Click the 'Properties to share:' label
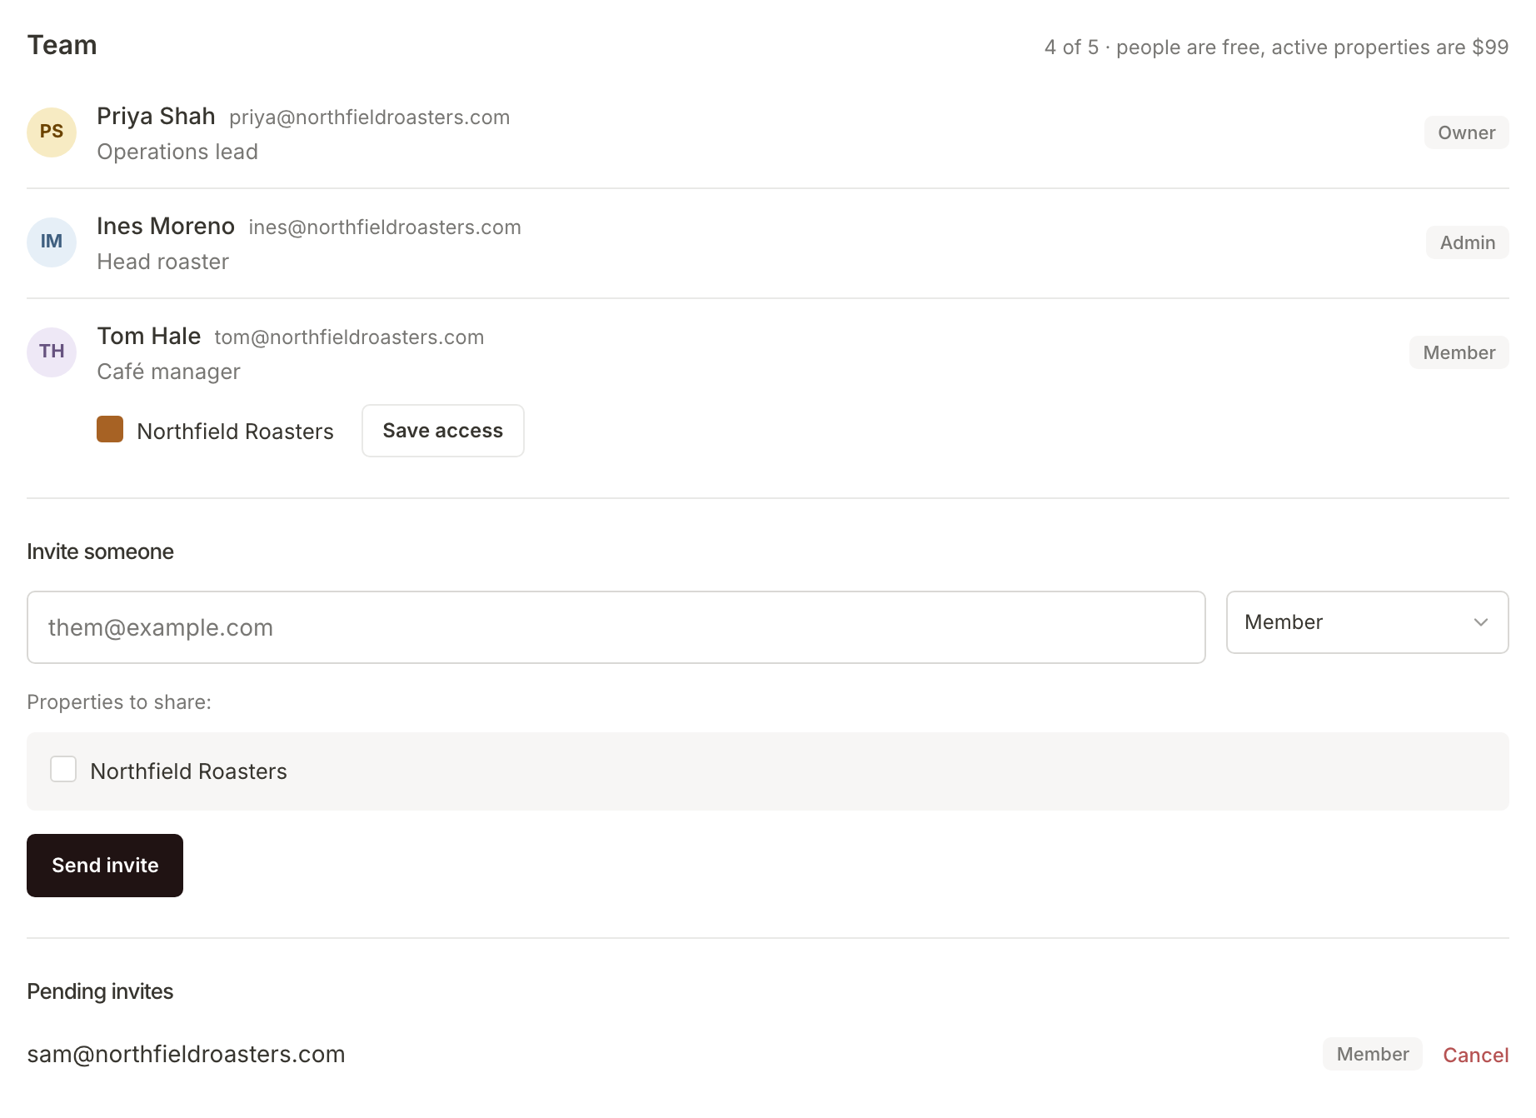Screen dimensions: 1536x1118 119,702
